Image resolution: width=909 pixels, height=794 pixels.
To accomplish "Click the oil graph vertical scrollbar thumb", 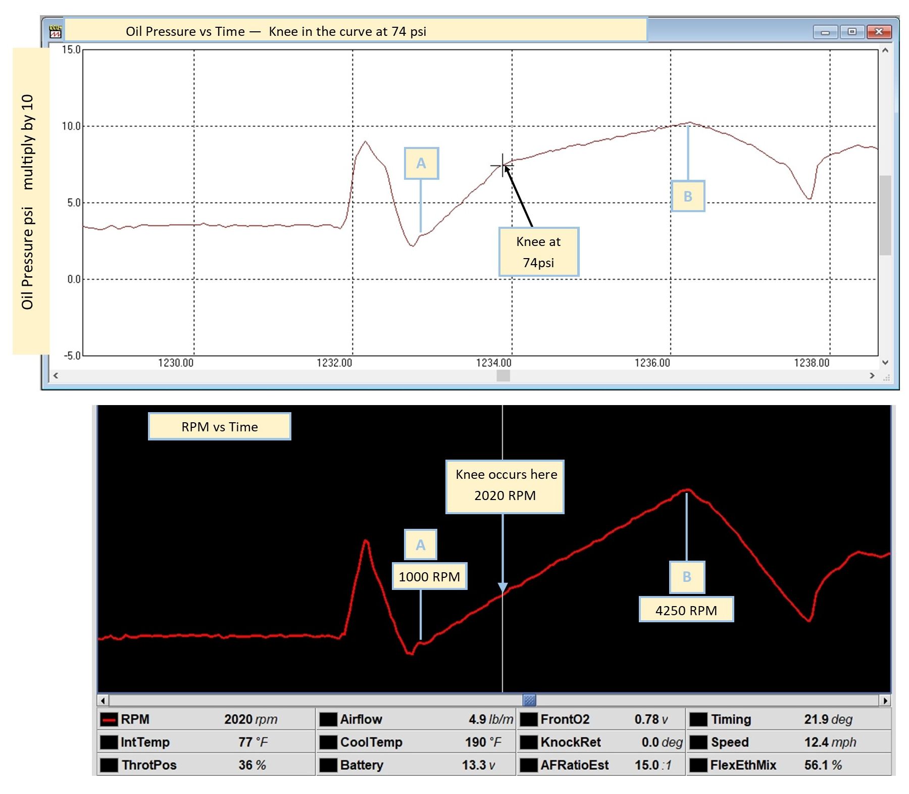I will click(x=885, y=215).
